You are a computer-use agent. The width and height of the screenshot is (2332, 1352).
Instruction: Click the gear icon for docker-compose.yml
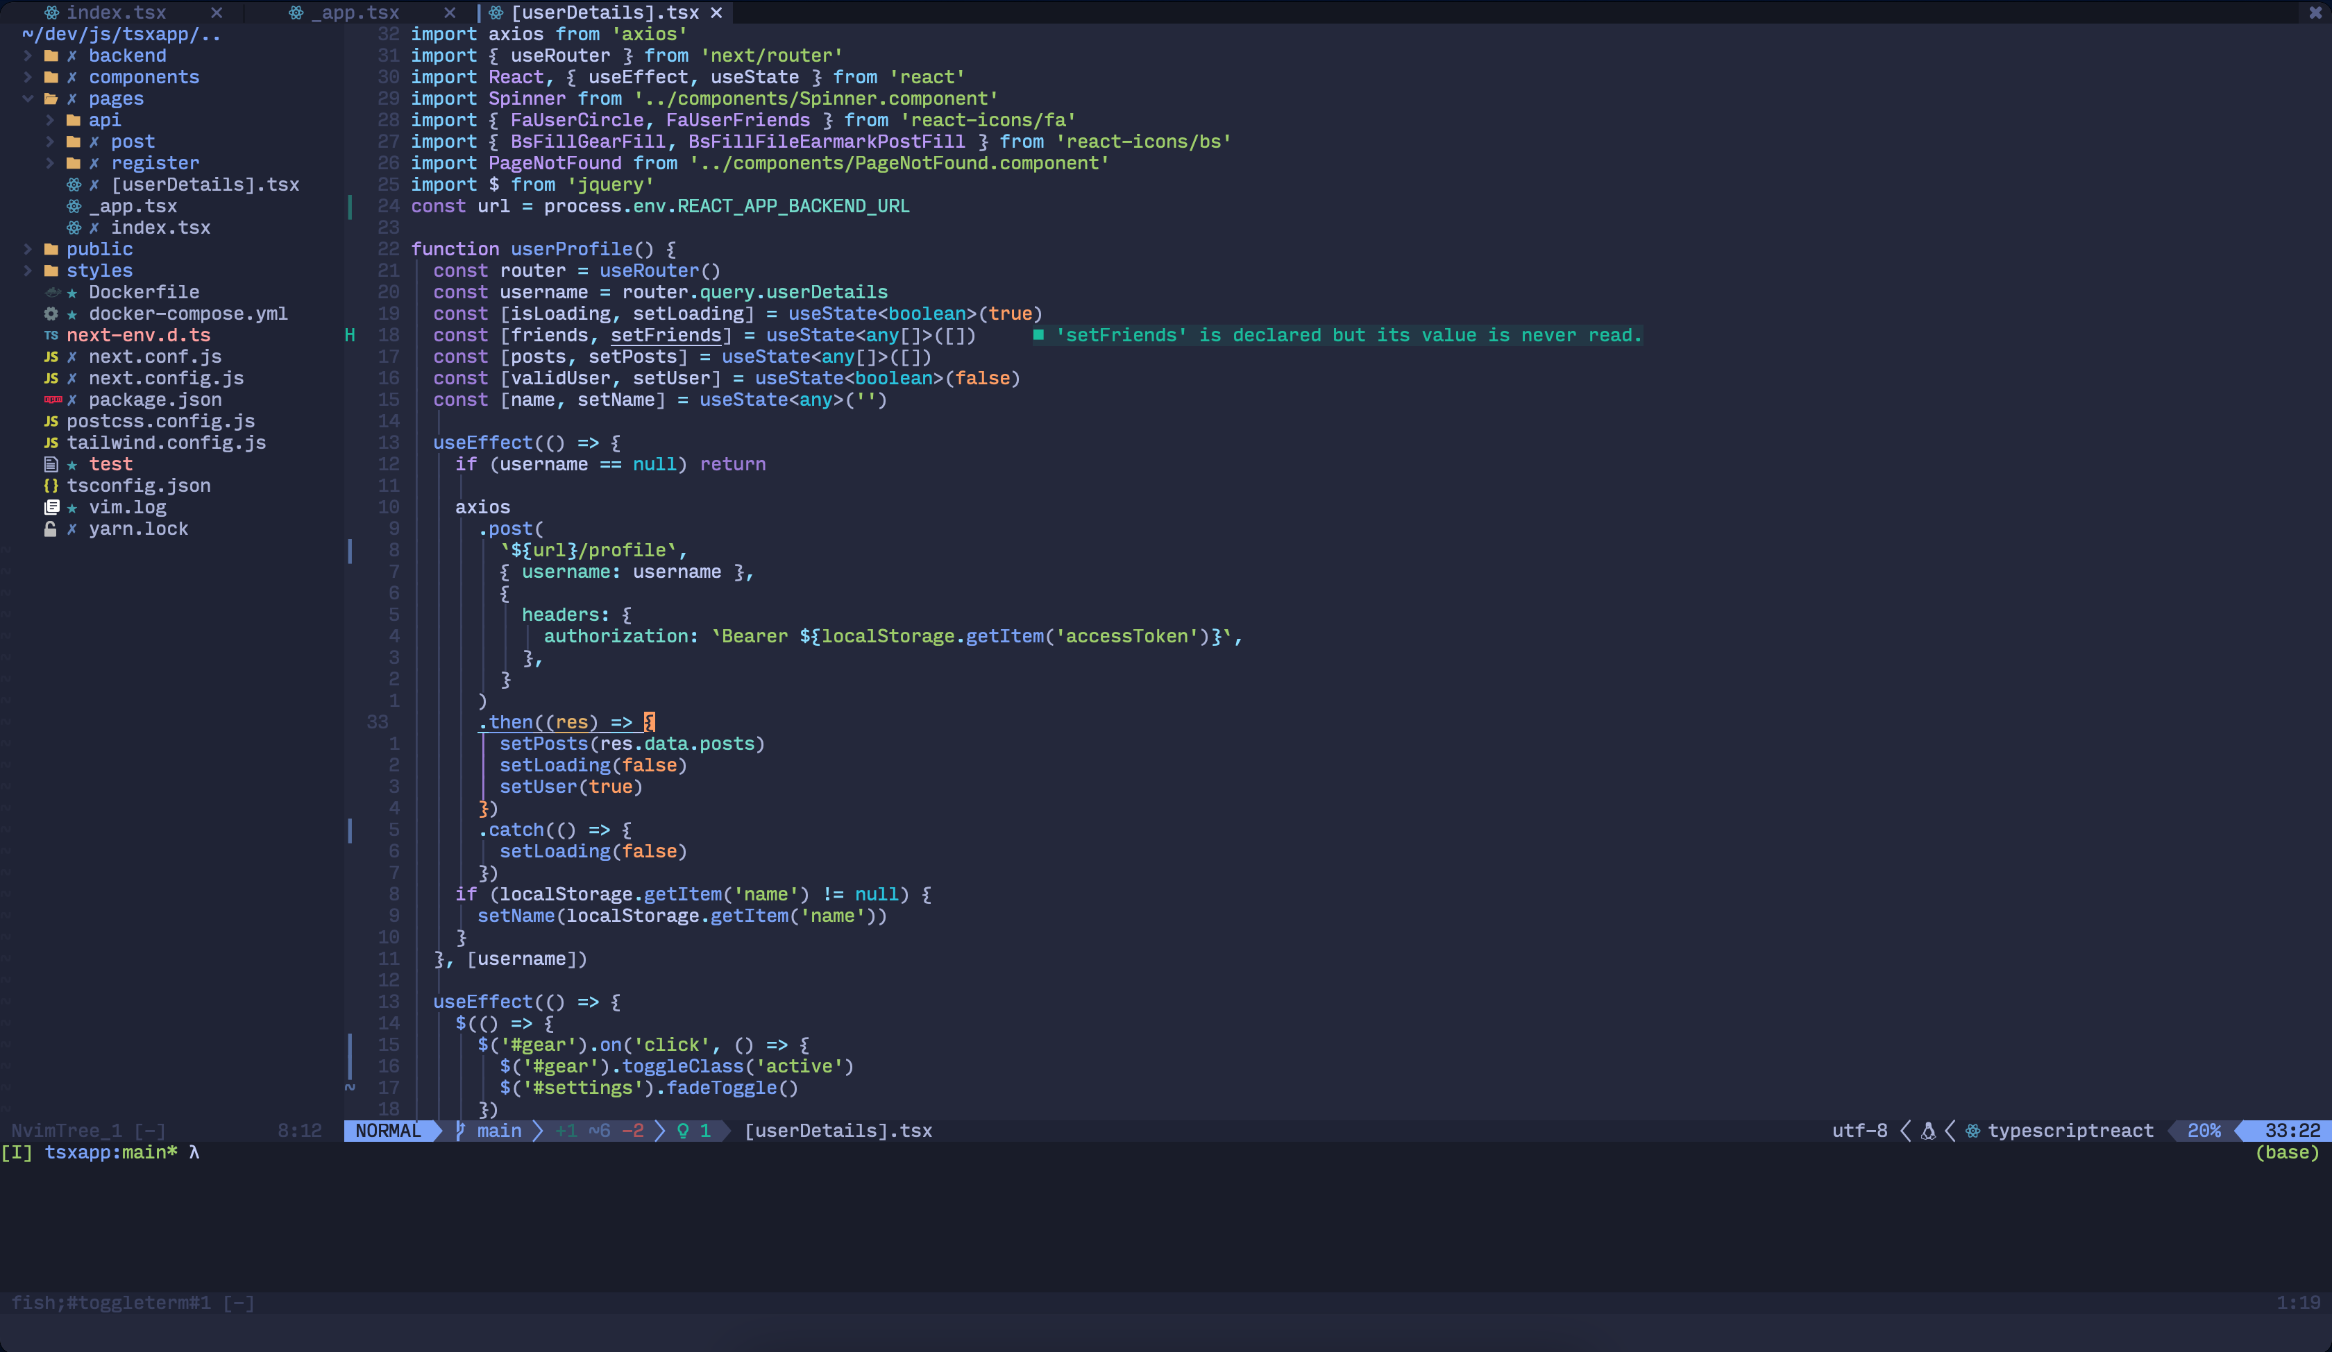(51, 314)
